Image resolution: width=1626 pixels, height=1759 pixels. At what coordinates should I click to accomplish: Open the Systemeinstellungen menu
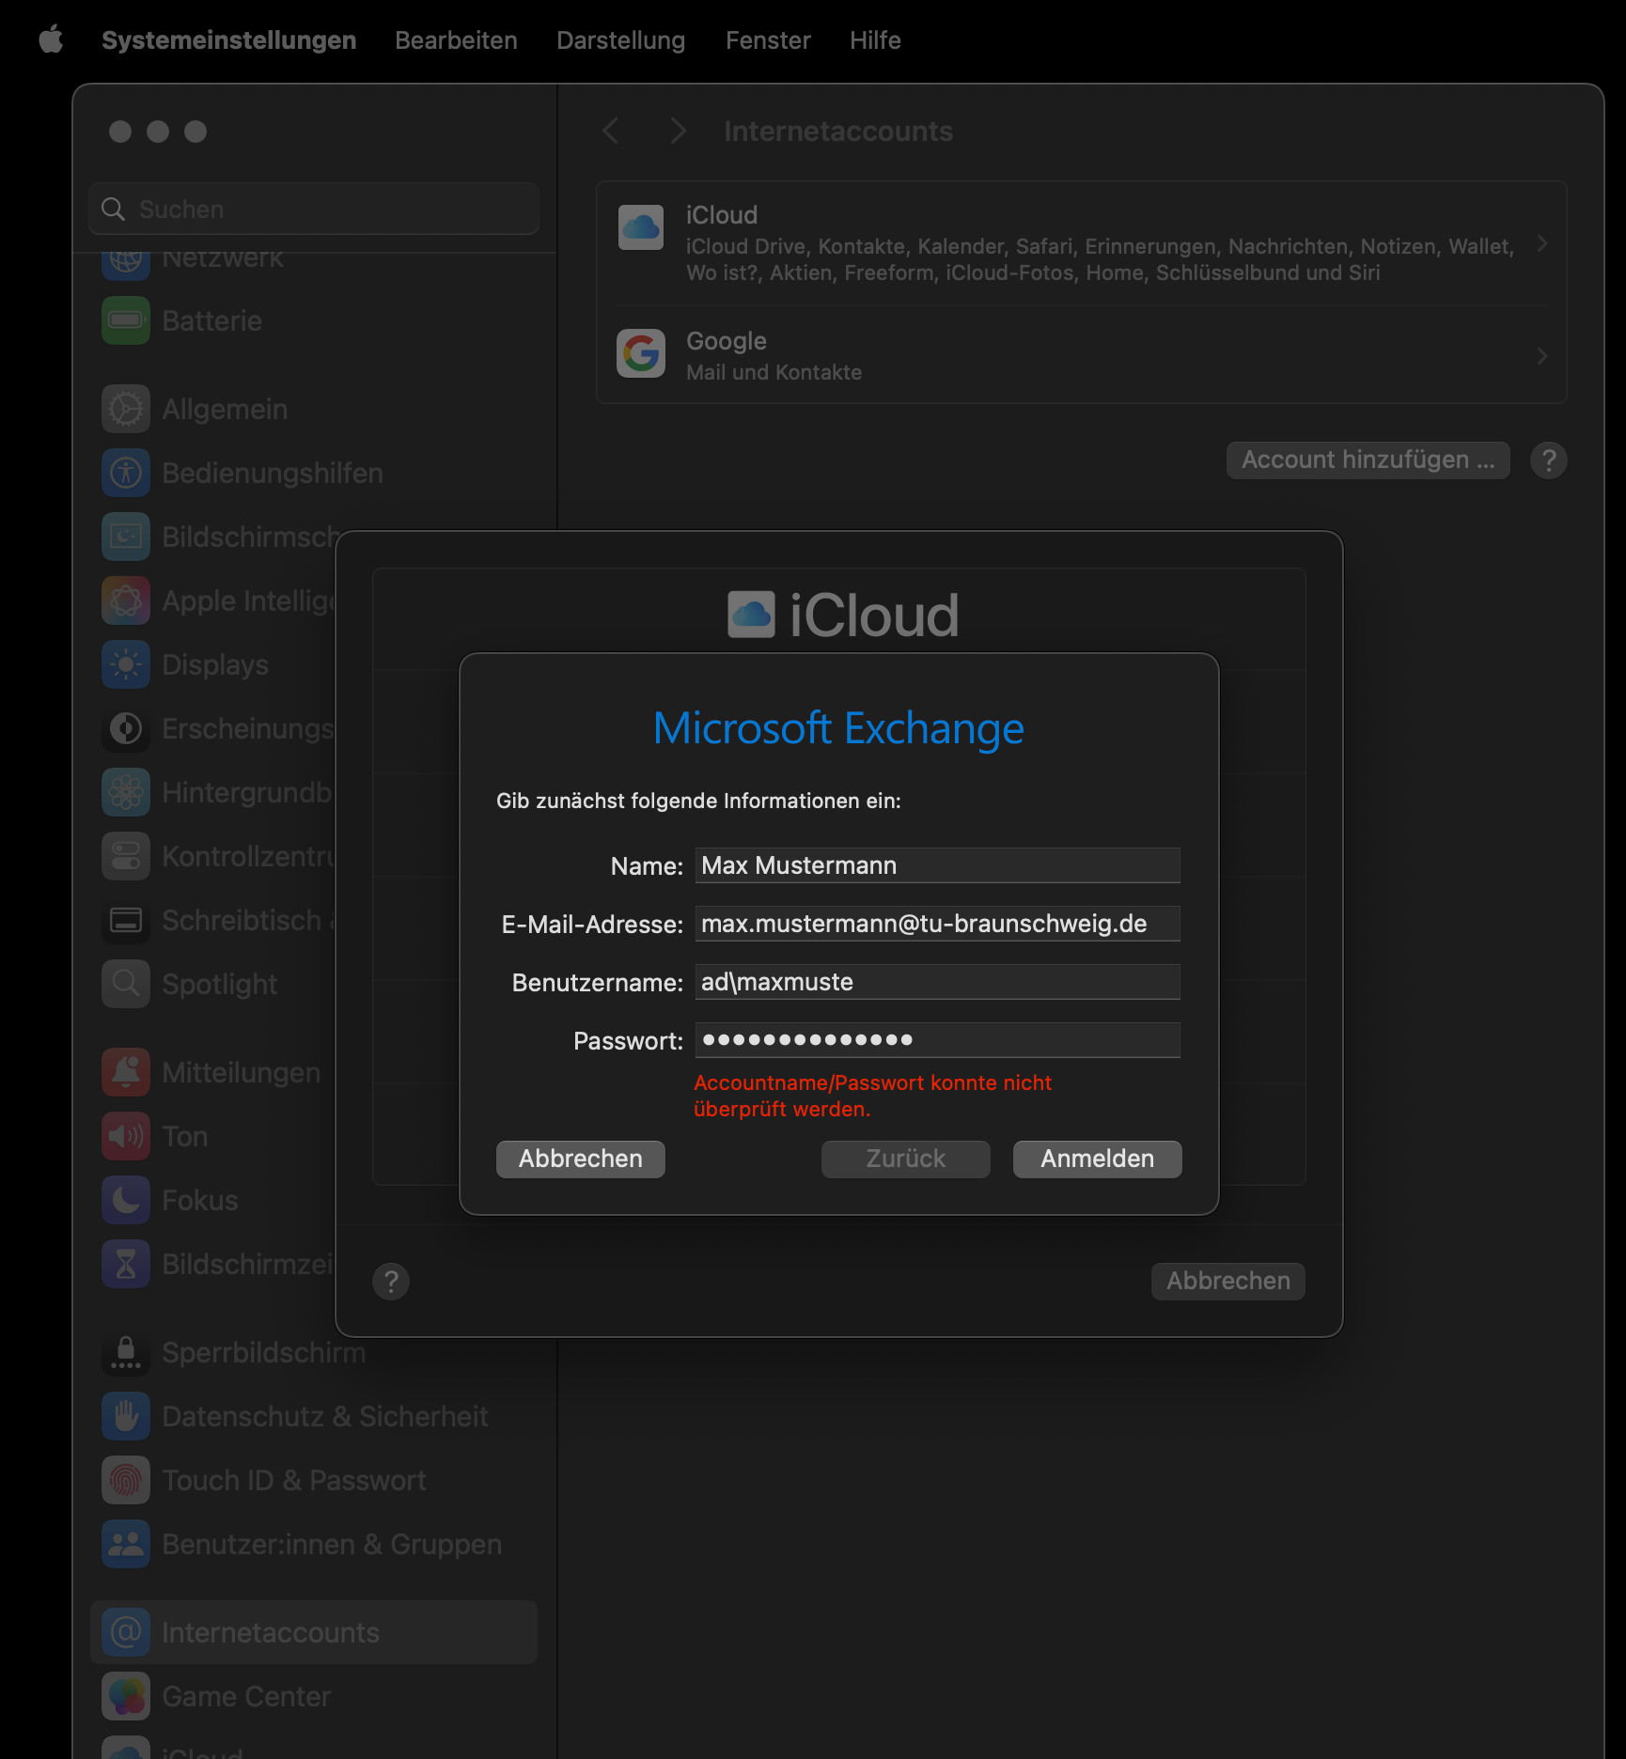[228, 40]
